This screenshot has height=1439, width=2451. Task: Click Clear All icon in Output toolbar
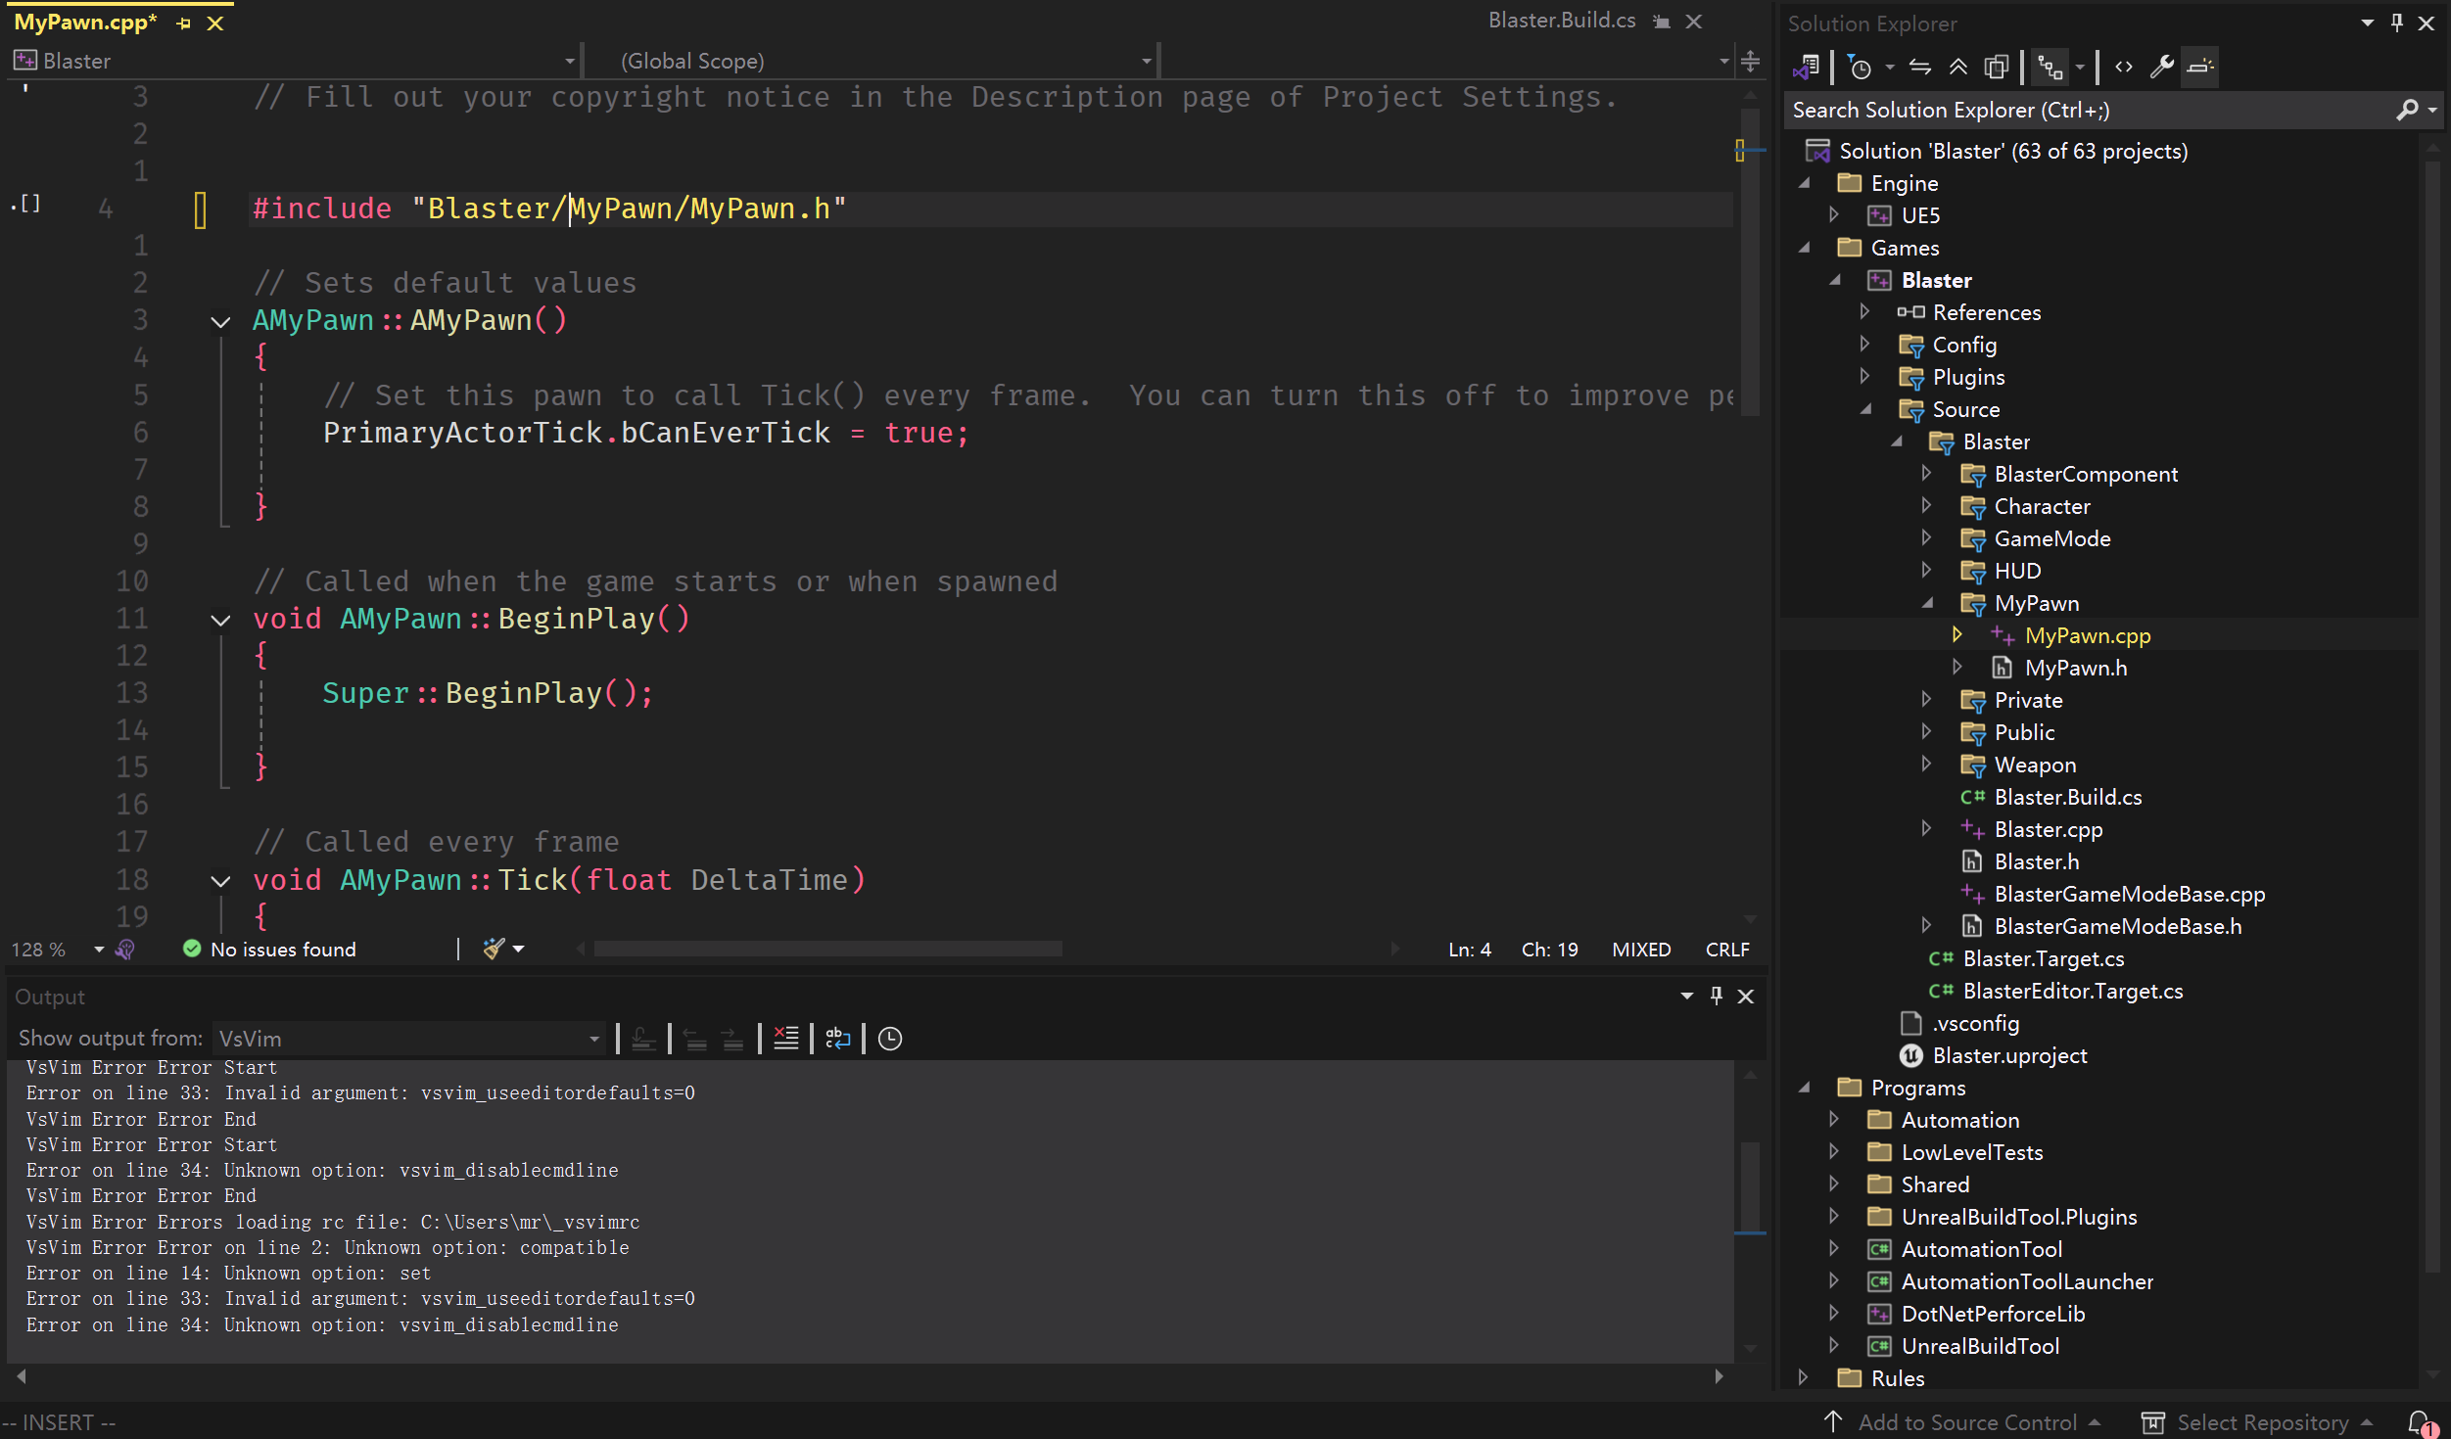[786, 1039]
